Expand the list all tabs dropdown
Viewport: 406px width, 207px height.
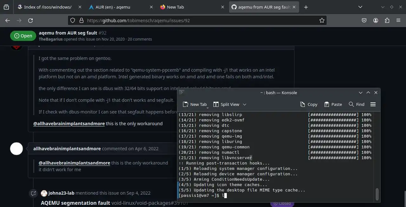(360, 7)
